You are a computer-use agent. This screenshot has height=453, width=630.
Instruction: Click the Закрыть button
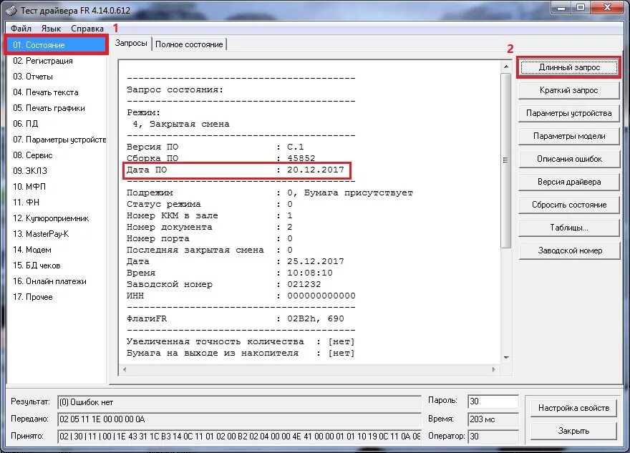[x=573, y=431]
